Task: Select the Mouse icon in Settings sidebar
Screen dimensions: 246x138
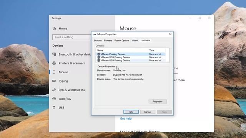Action: (54, 72)
